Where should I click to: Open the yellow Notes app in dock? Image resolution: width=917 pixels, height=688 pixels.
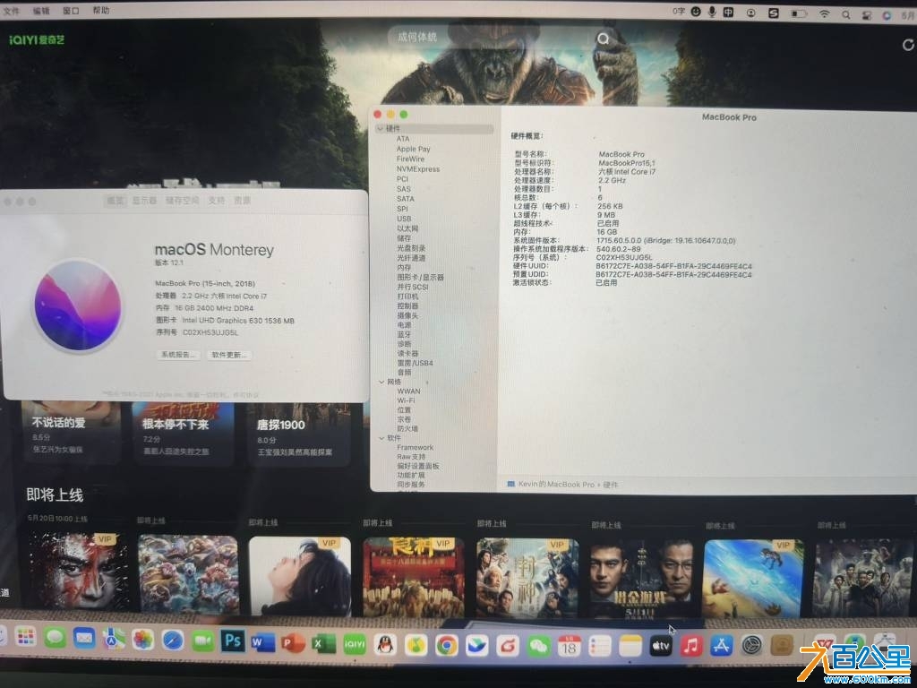point(630,646)
